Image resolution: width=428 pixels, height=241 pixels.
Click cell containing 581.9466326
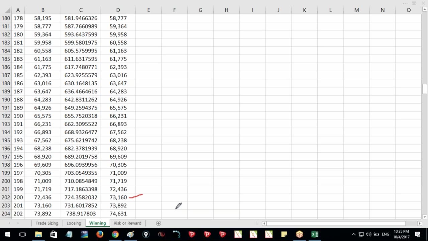coord(81,18)
